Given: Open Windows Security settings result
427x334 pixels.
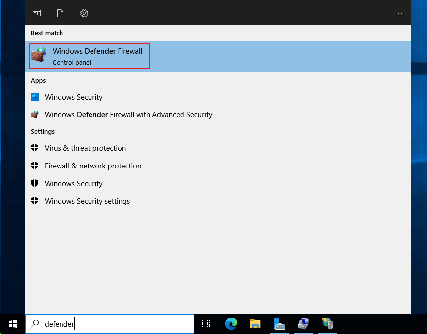Looking at the screenshot, I should (218, 201).
